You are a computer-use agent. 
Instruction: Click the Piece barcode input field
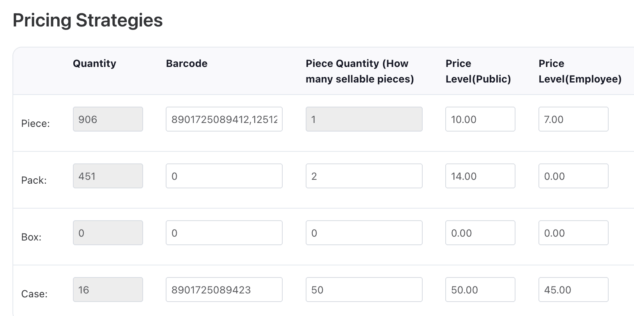click(x=224, y=119)
